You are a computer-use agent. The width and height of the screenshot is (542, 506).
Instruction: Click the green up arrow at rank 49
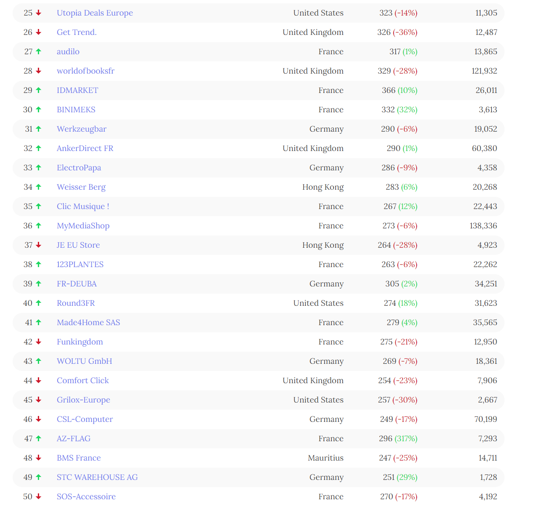point(39,477)
